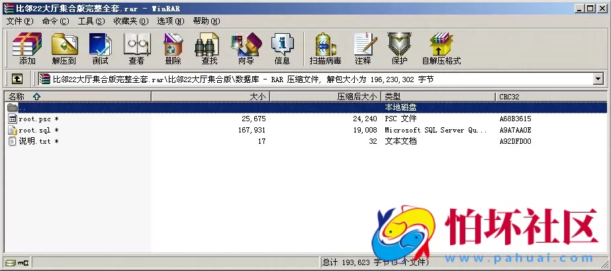Click the Extract To (解压到) icon
Image resolution: width=611 pixels, height=271 pixels.
(x=64, y=48)
